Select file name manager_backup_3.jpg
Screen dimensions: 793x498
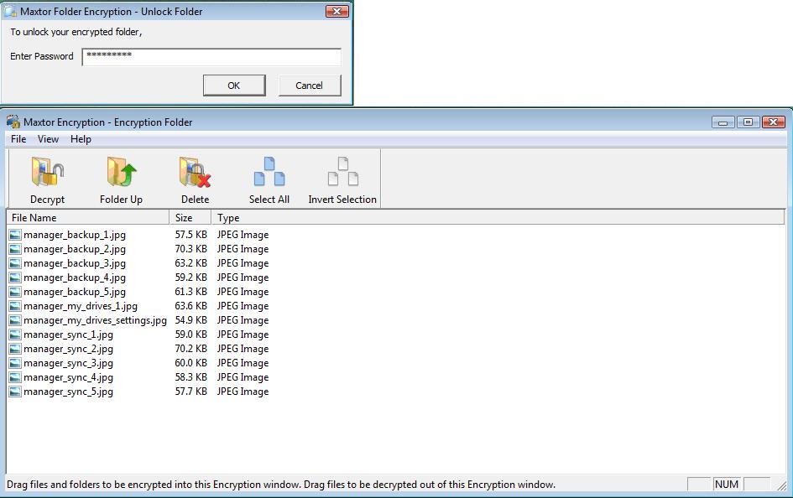[75, 263]
